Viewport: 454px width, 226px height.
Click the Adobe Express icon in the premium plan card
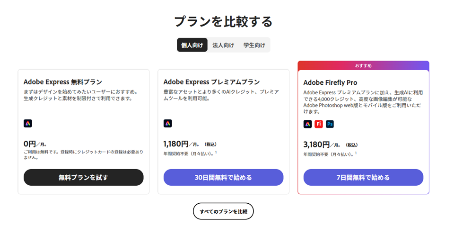tap(168, 124)
